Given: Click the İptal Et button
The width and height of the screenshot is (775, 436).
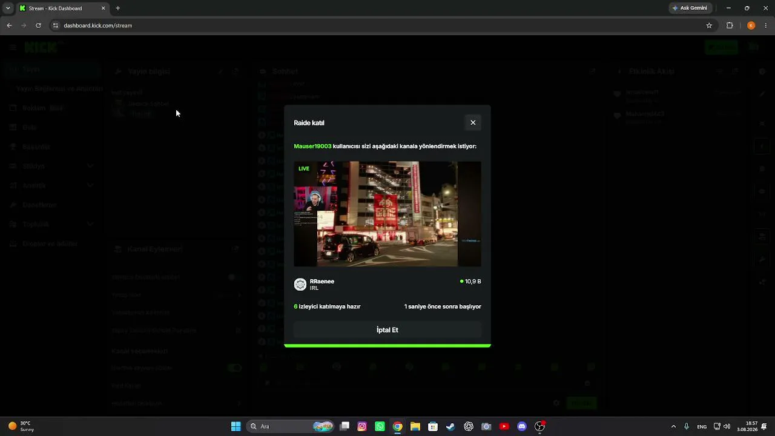Looking at the screenshot, I should 387,330.
